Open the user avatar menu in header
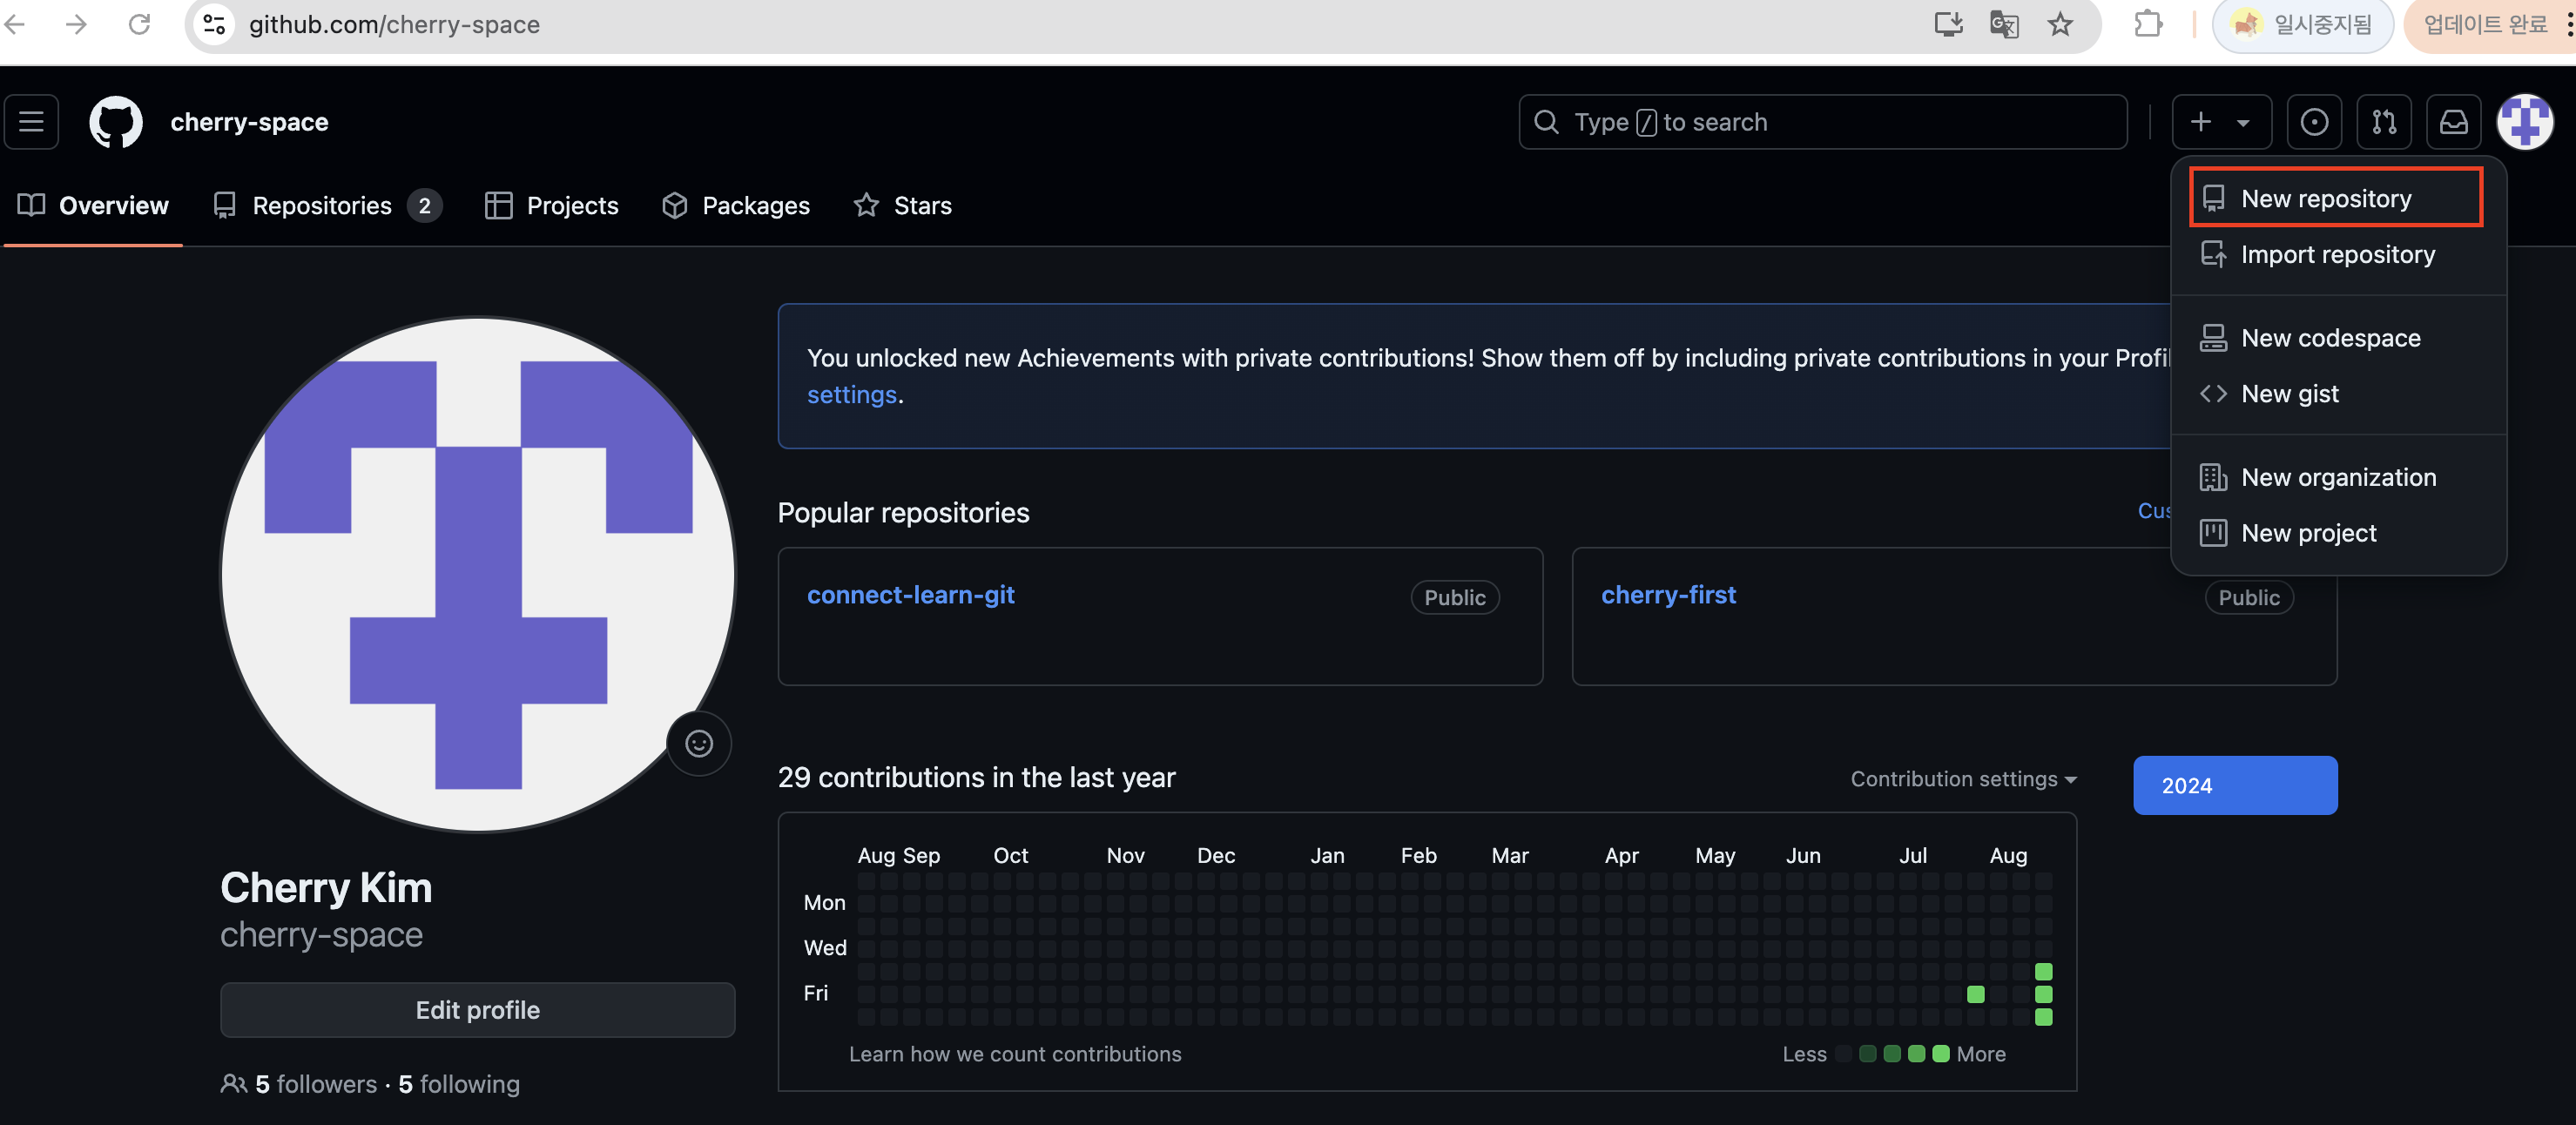This screenshot has width=2576, height=1125. pos(2525,122)
